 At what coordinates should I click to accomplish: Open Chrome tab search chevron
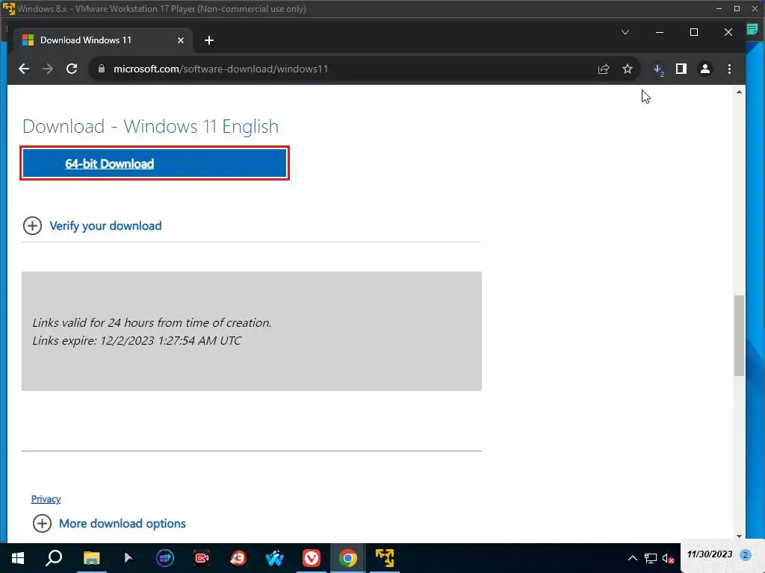point(625,32)
